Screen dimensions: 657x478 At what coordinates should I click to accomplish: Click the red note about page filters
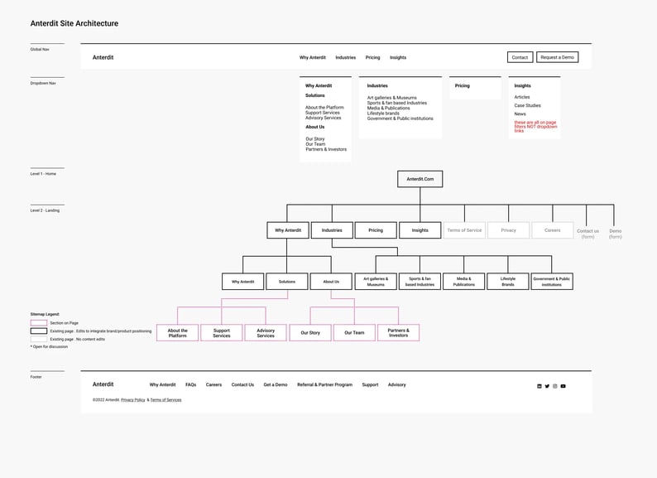[535, 126]
